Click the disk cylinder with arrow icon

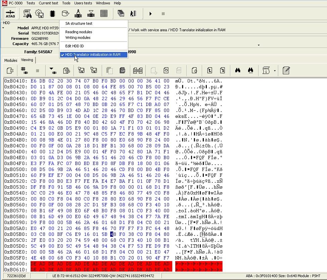tap(65, 14)
